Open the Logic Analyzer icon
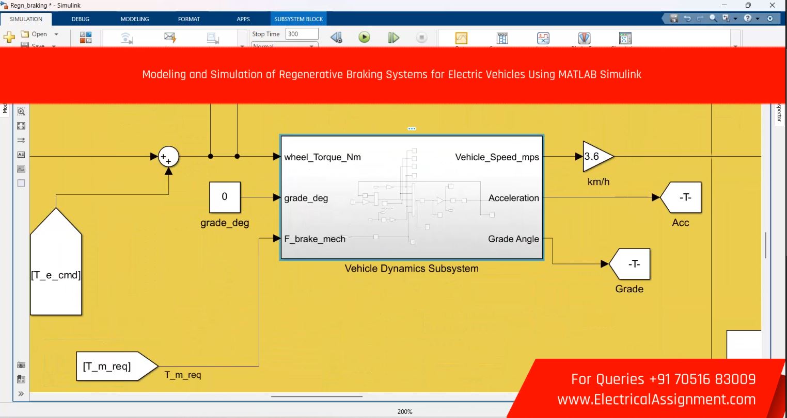Viewport: 787px width, 418px height. click(543, 38)
